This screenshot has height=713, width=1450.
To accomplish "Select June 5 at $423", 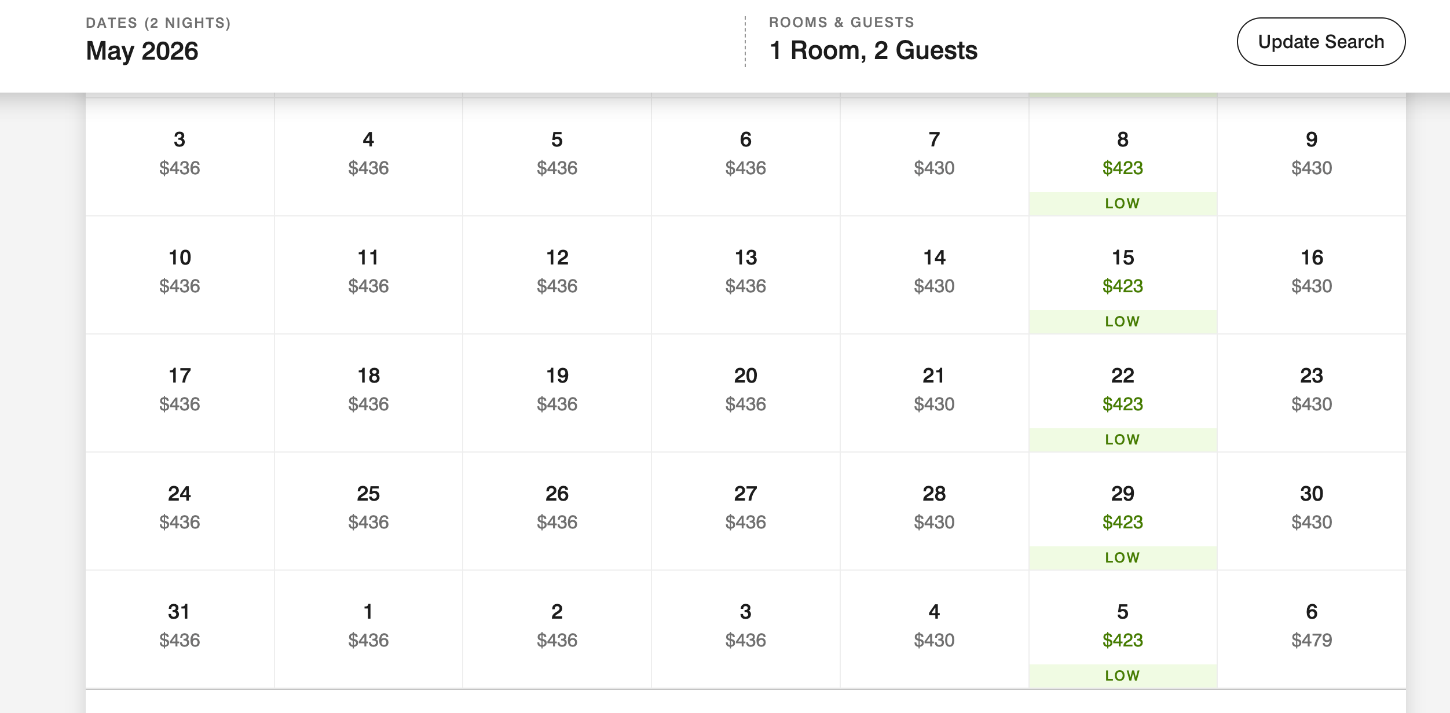I will pos(1123,629).
